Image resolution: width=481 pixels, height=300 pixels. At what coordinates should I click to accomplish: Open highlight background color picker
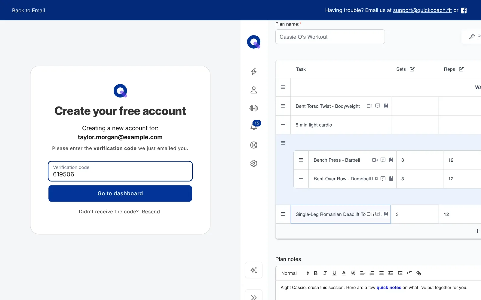[353, 273]
